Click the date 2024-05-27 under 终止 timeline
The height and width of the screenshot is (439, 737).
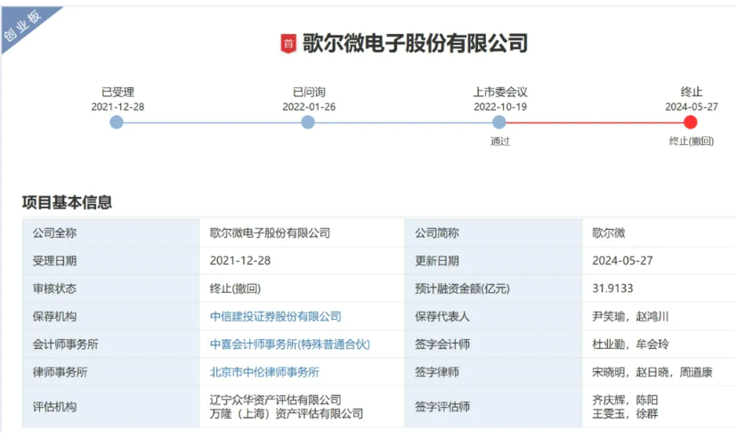692,107
